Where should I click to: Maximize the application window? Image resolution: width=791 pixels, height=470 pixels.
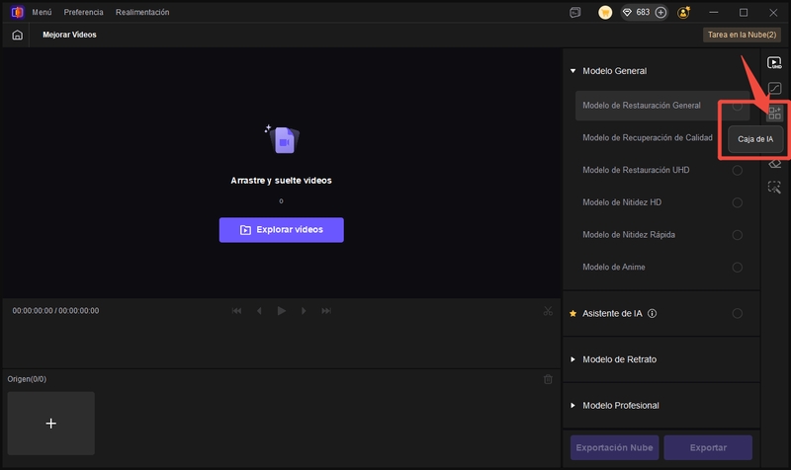[x=744, y=13]
